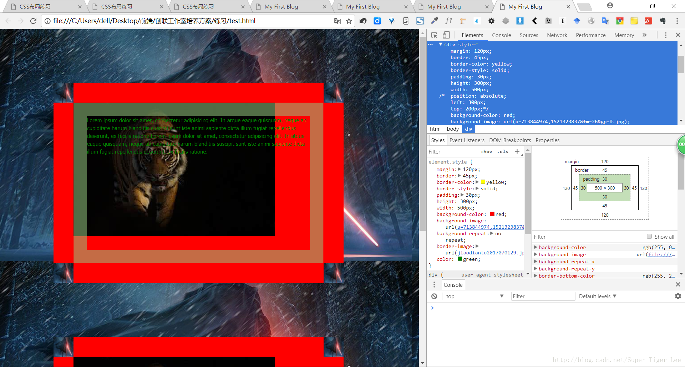The image size is (685, 367).
Task: Switch to Event Listeners tab
Action: (467, 140)
